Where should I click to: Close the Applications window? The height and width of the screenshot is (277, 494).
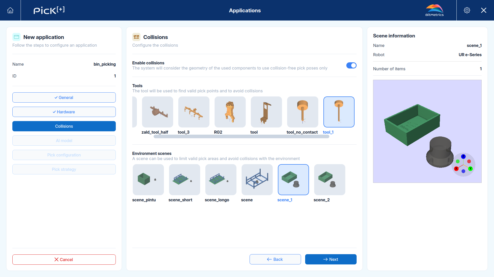[484, 10]
